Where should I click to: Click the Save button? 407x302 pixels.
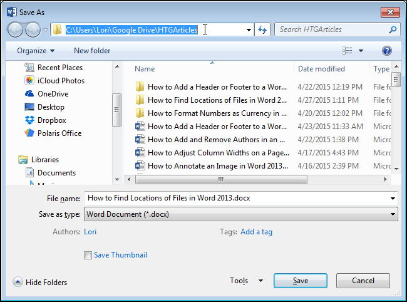click(x=301, y=281)
